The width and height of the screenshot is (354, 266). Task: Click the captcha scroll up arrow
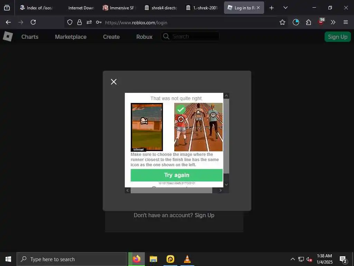tap(226, 96)
